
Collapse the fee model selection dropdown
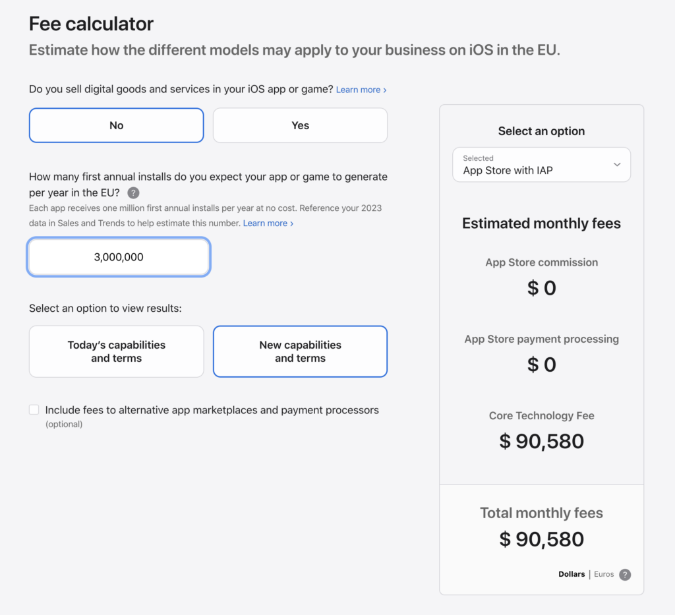(x=618, y=164)
